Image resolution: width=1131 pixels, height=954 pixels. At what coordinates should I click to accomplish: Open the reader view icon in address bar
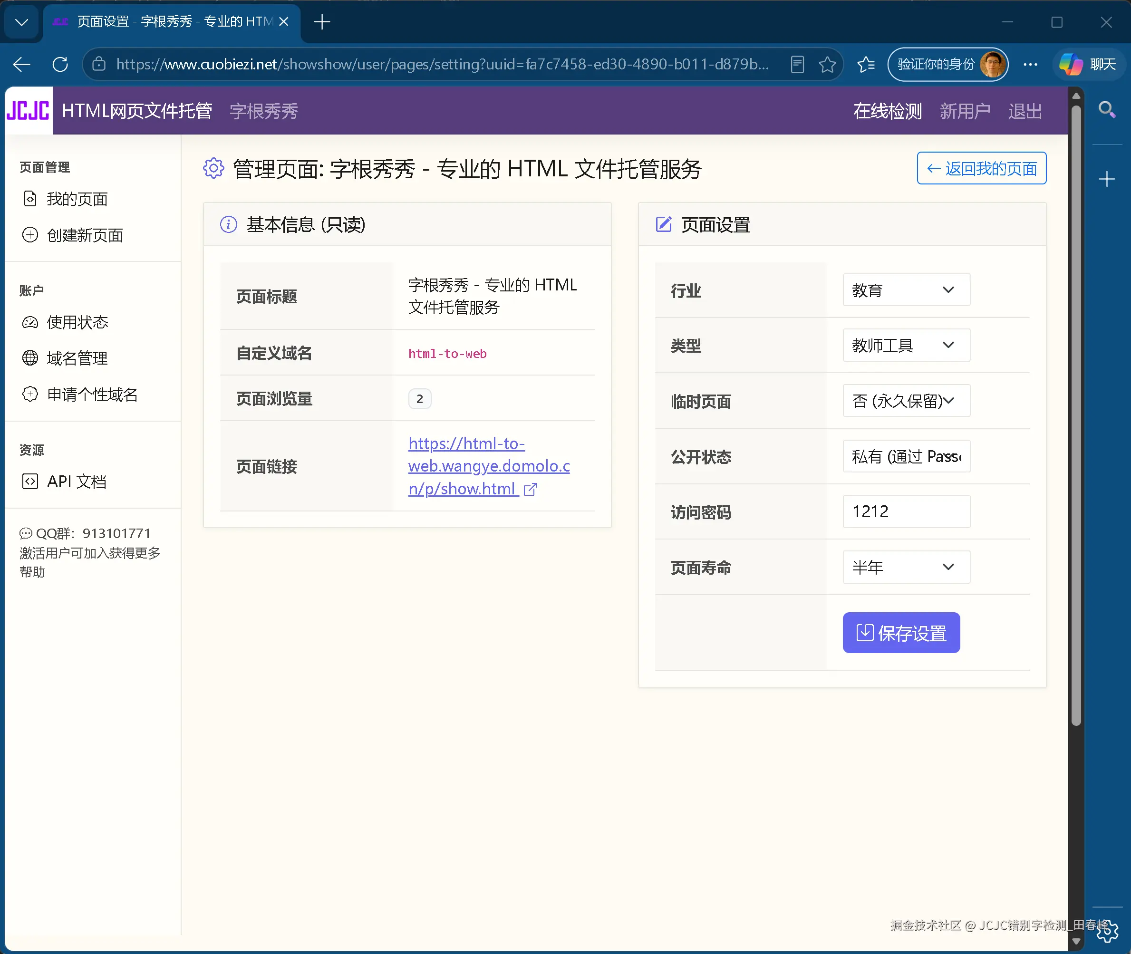click(x=797, y=64)
